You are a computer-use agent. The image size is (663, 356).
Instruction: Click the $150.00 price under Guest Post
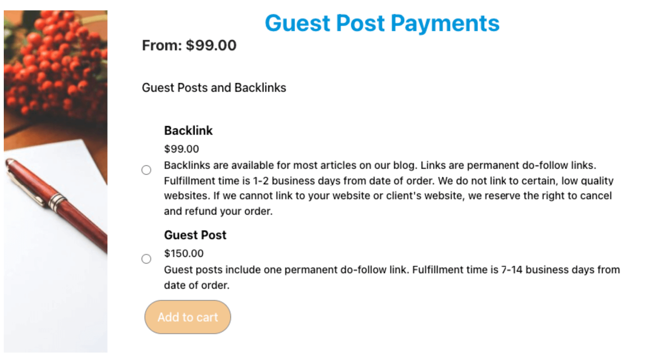(x=184, y=253)
